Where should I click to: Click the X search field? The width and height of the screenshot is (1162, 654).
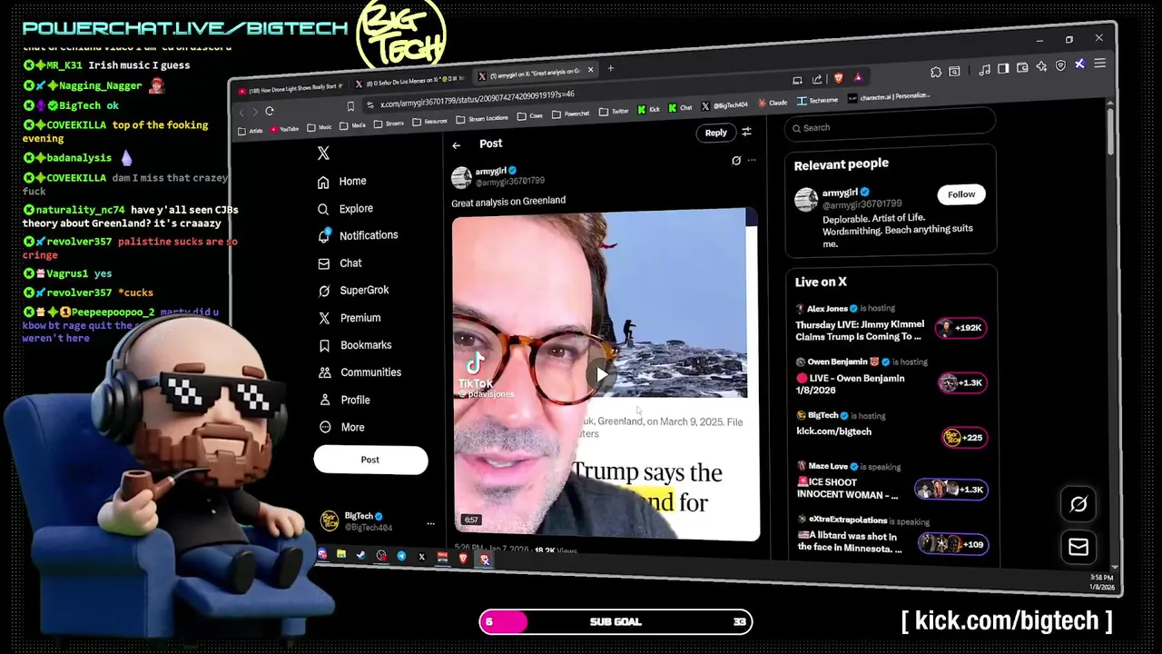(x=890, y=127)
